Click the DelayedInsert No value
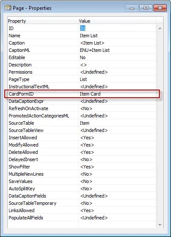Image resolution: width=171 pixels, height=237 pixels. pyautogui.click(x=86, y=159)
